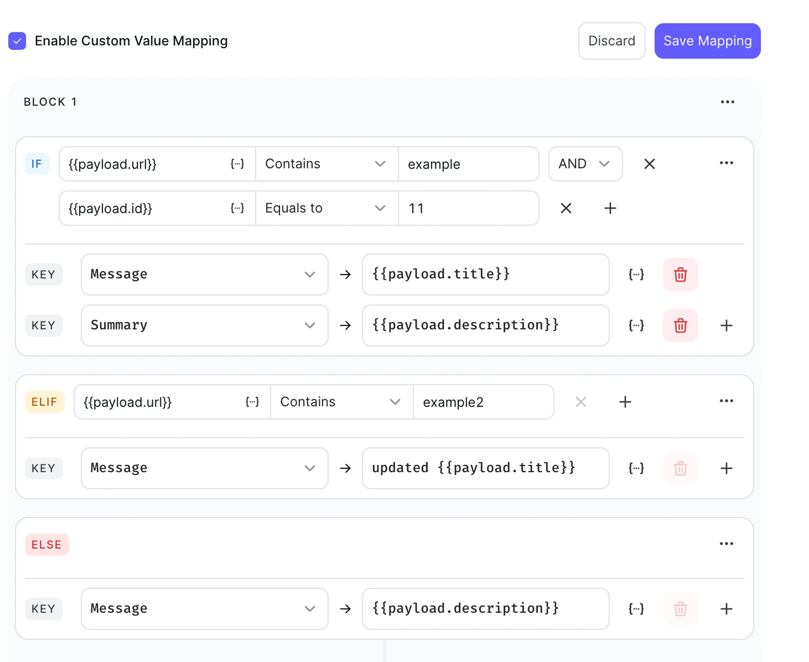Insert variable icon in payload.url IF field

[x=237, y=164]
